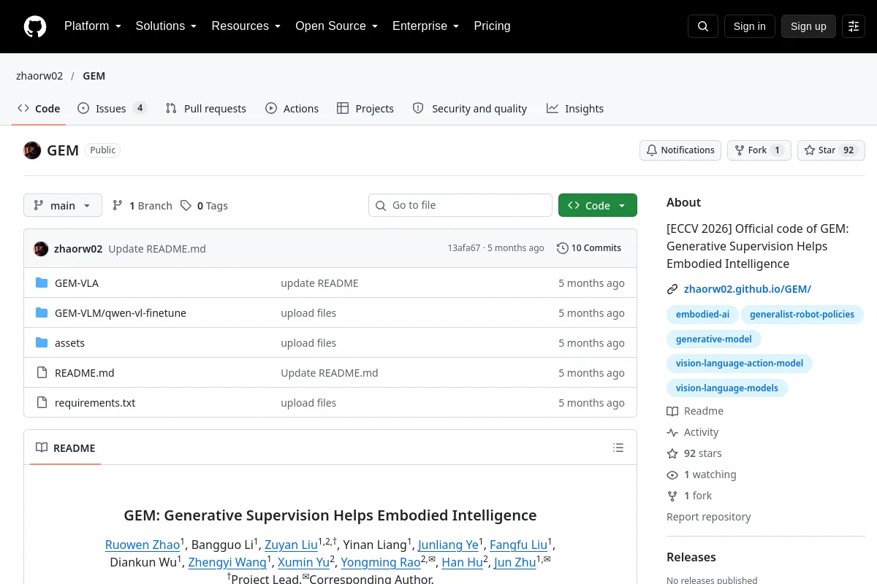Screen dimensions: 877x584
Task: Click the file icon beside README.md
Action: 42,373
